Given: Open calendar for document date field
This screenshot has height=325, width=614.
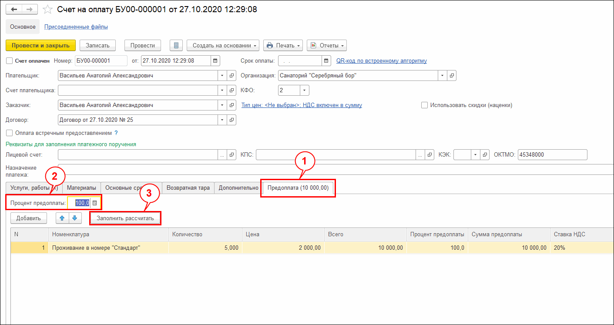Looking at the screenshot, I should 215,61.
